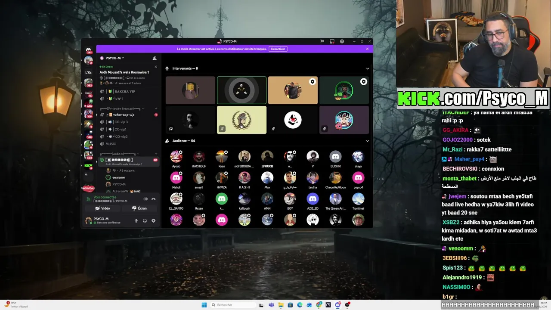Open Microsoft Edge from the taskbar
551x310 pixels.
pos(300,305)
